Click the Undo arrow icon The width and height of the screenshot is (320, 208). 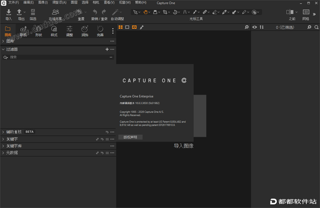[x=95, y=12]
